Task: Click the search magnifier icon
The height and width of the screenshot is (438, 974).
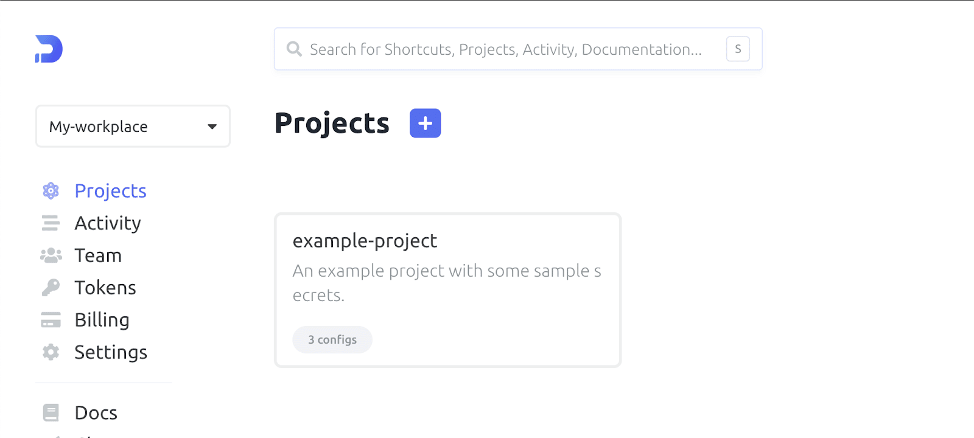Action: coord(294,49)
